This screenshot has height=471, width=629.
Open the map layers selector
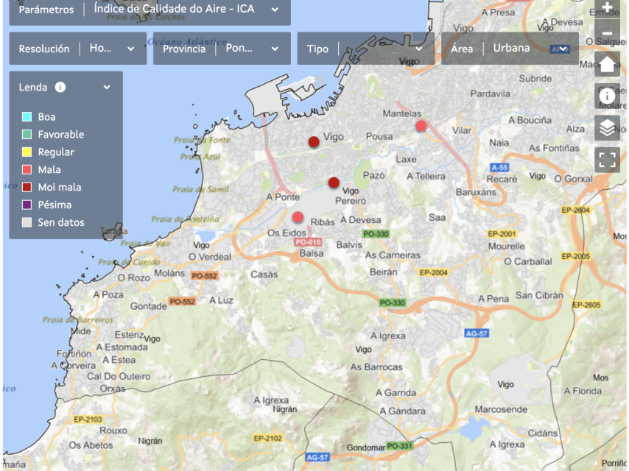click(x=607, y=128)
